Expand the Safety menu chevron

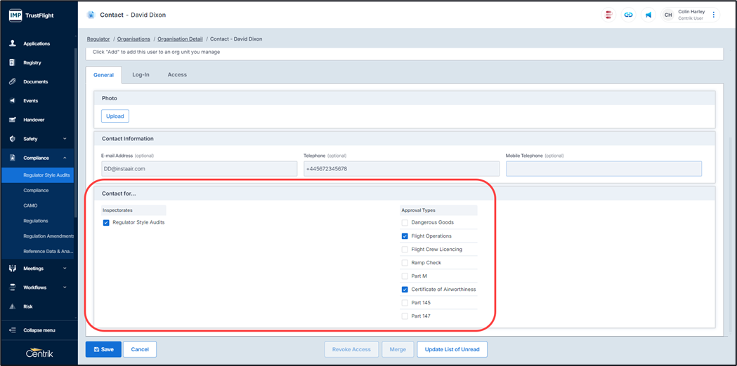pos(65,139)
